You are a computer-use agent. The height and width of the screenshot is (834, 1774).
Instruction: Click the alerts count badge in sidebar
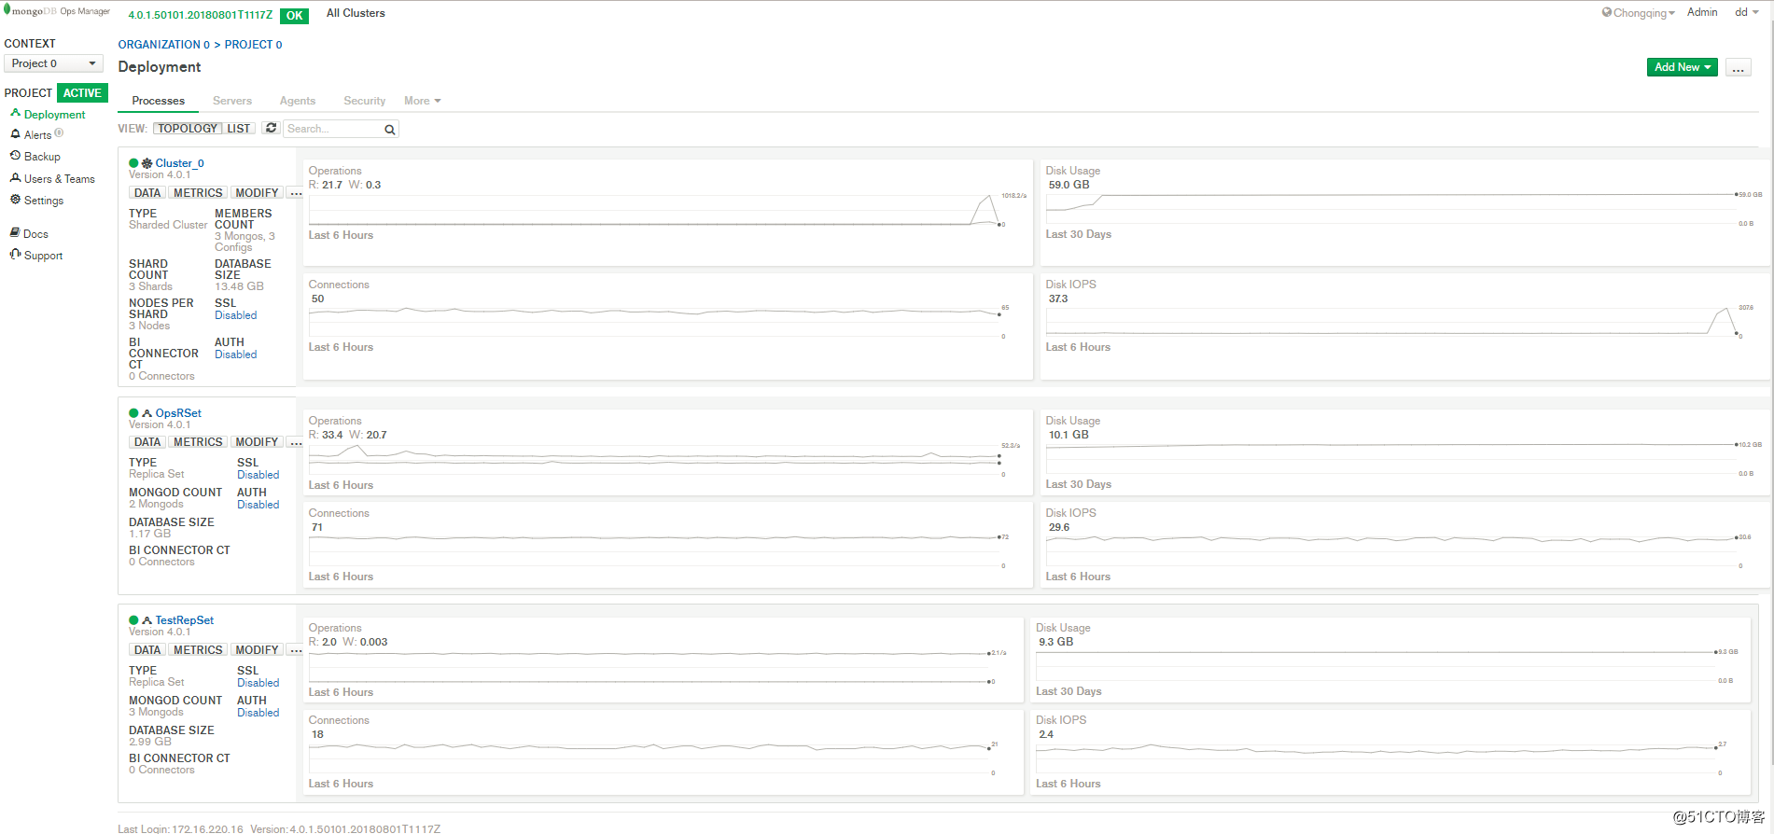click(59, 133)
